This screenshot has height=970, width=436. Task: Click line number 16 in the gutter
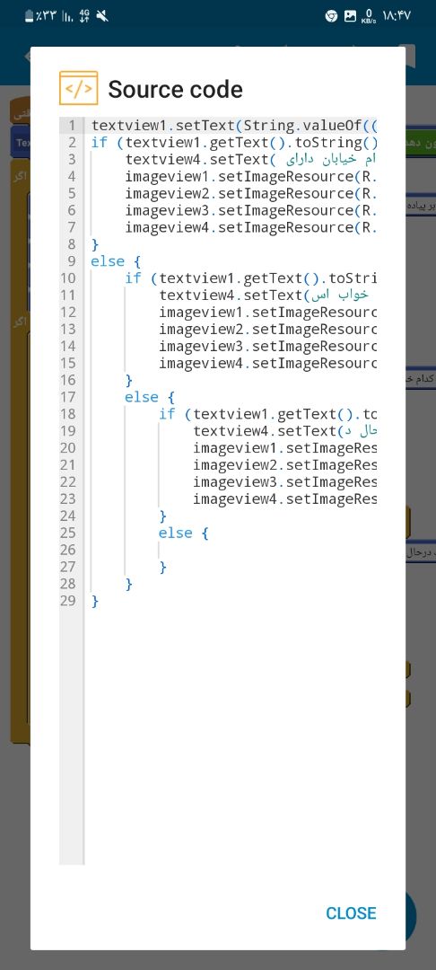click(68, 380)
